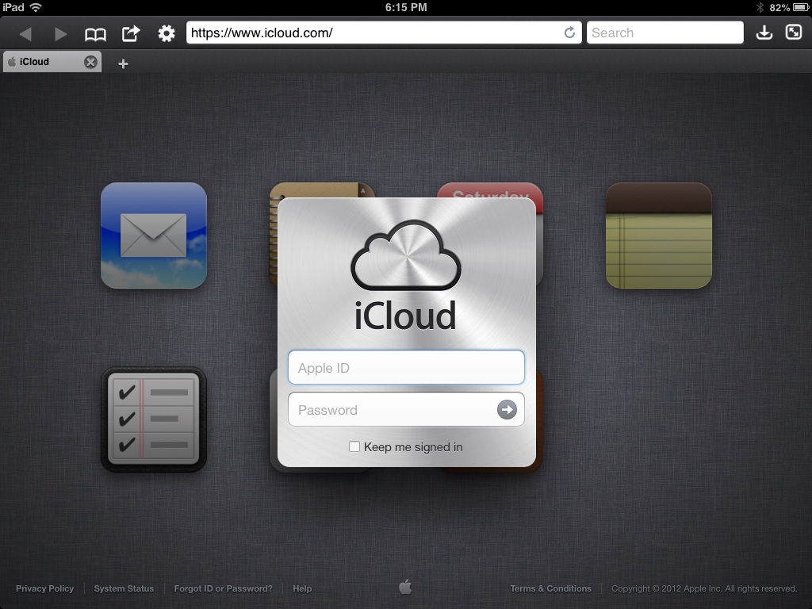Click the 6:15 PM clock
Screen dimensions: 812x609
pyautogui.click(x=406, y=7)
